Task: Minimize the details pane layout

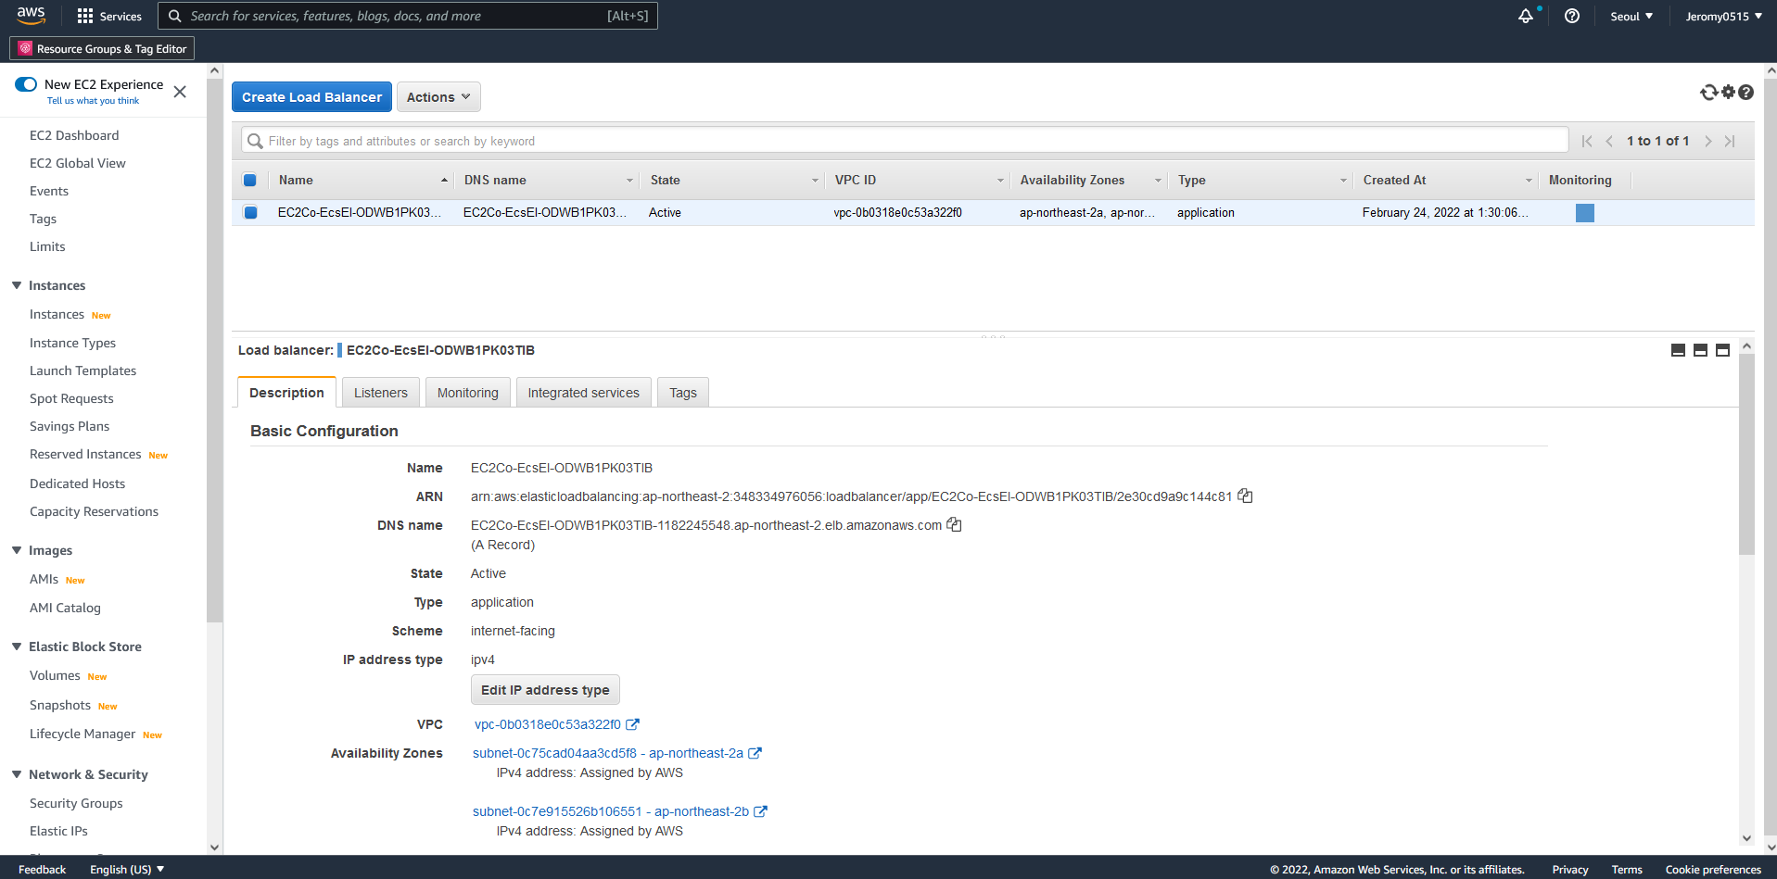Action: tap(1678, 350)
